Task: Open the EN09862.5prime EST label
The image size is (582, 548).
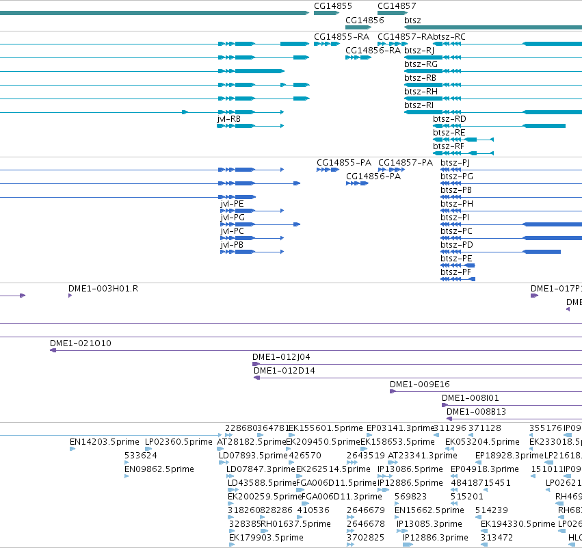Action: [159, 469]
